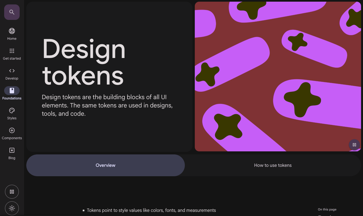Toggle the sidebar pause animations button
Image resolution: width=363 pixels, height=216 pixels.
pyautogui.click(x=12, y=192)
